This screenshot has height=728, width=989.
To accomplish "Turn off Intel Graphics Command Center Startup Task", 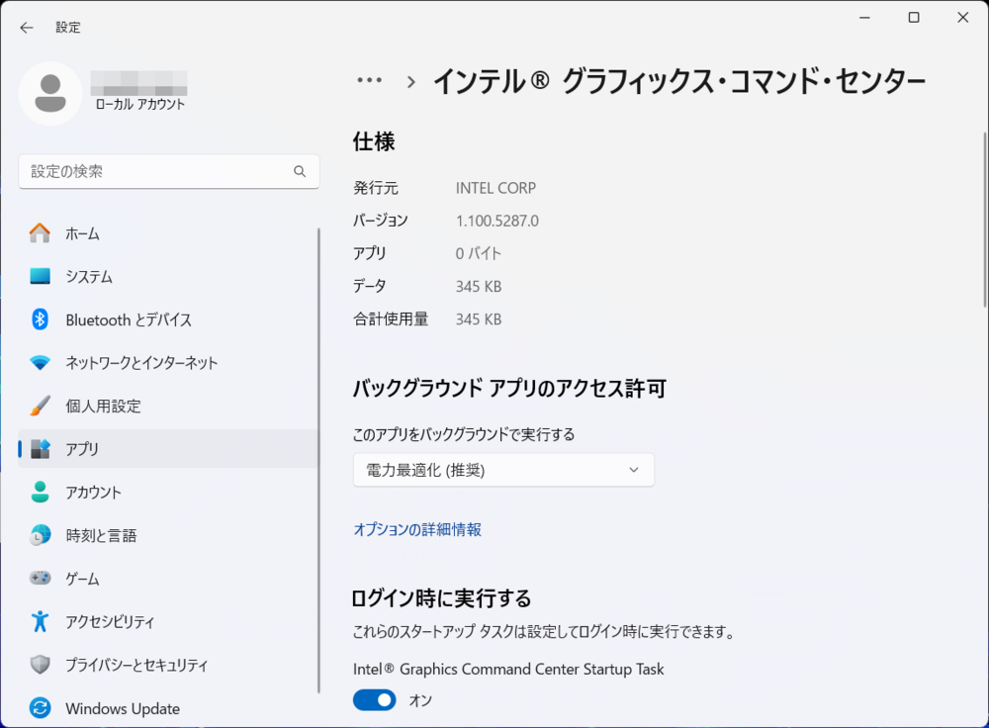I will pos(375,700).
